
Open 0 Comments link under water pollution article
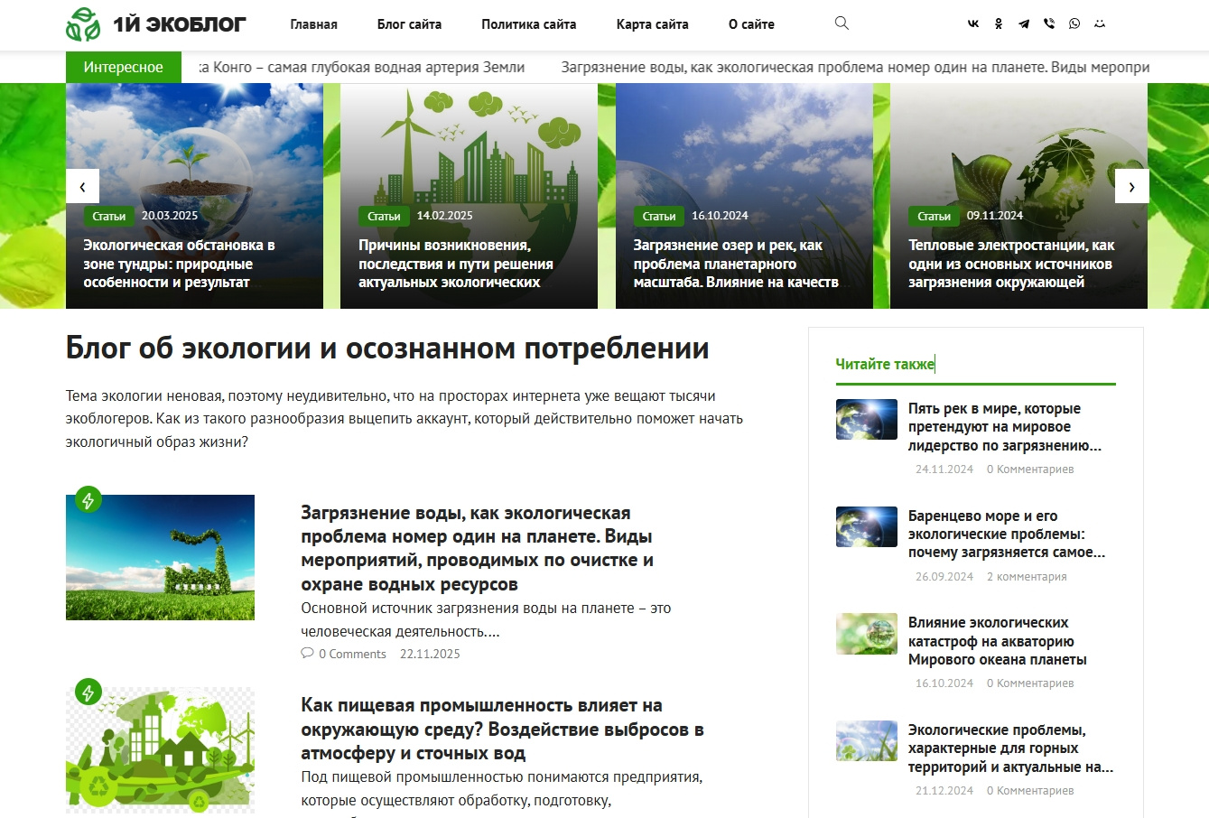(352, 654)
